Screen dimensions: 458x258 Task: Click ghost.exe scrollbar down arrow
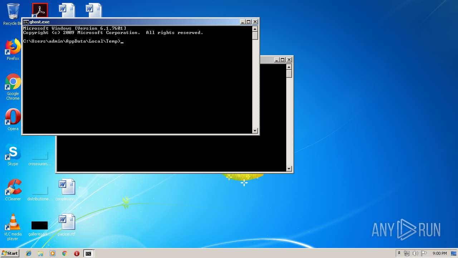pyautogui.click(x=255, y=131)
